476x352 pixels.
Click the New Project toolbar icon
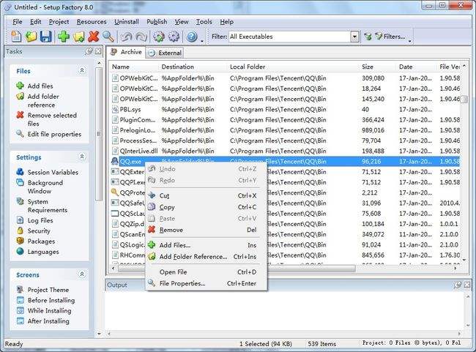(x=16, y=37)
